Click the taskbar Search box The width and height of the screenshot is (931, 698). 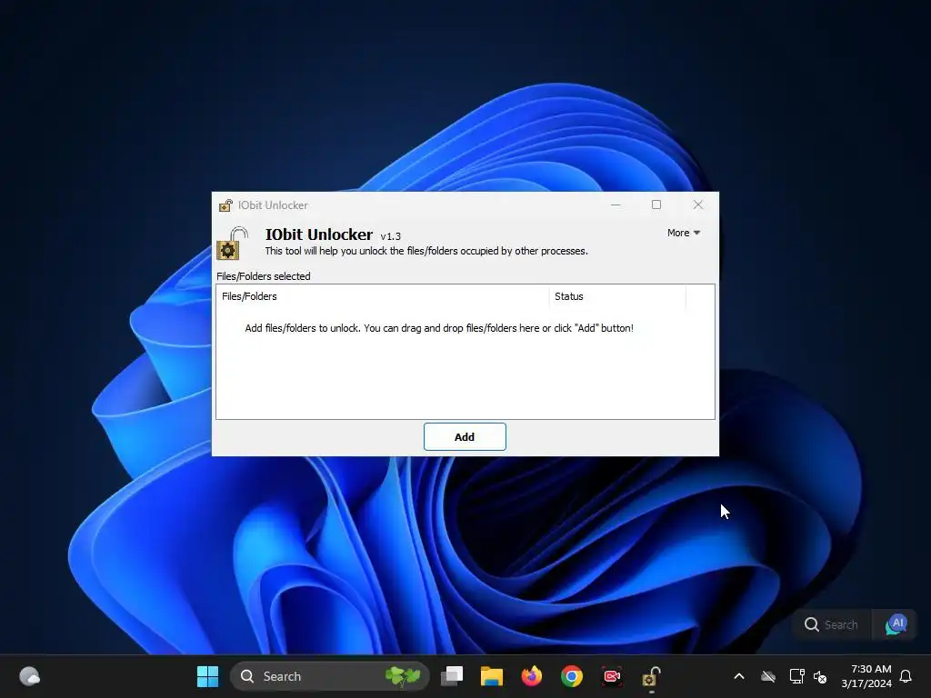click(329, 676)
